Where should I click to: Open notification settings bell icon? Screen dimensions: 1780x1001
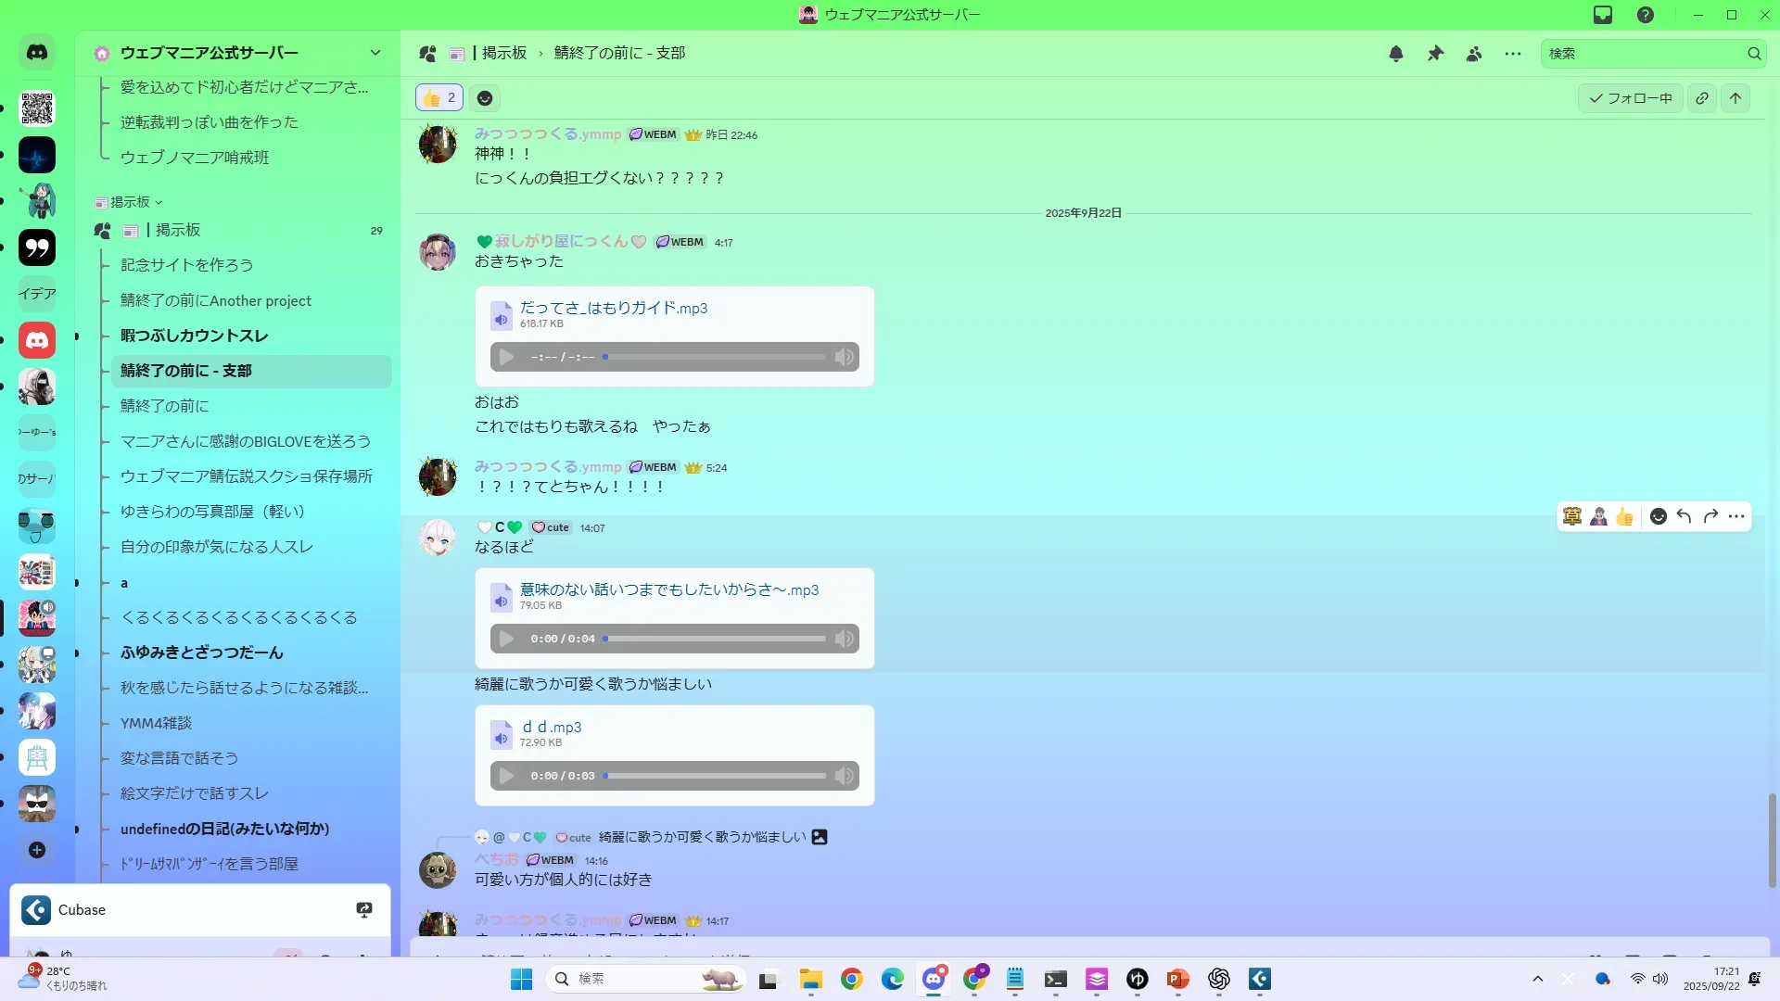coord(1396,54)
